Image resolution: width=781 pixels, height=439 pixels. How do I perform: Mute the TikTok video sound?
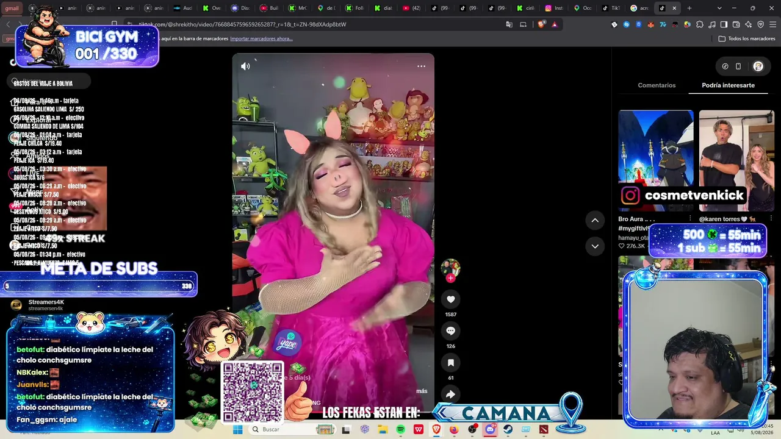click(x=245, y=66)
